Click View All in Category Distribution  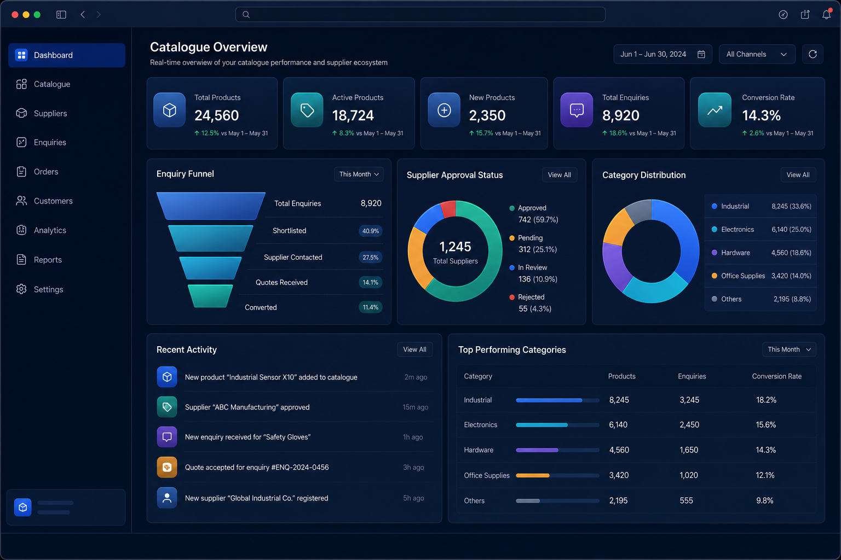798,175
